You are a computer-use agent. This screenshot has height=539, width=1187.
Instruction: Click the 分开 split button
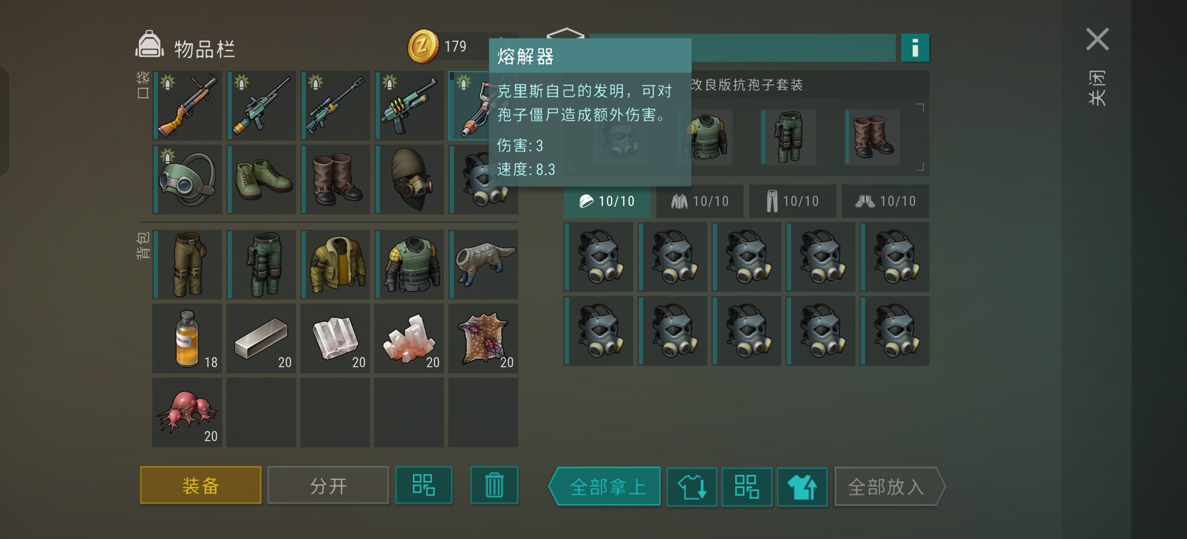pos(328,485)
